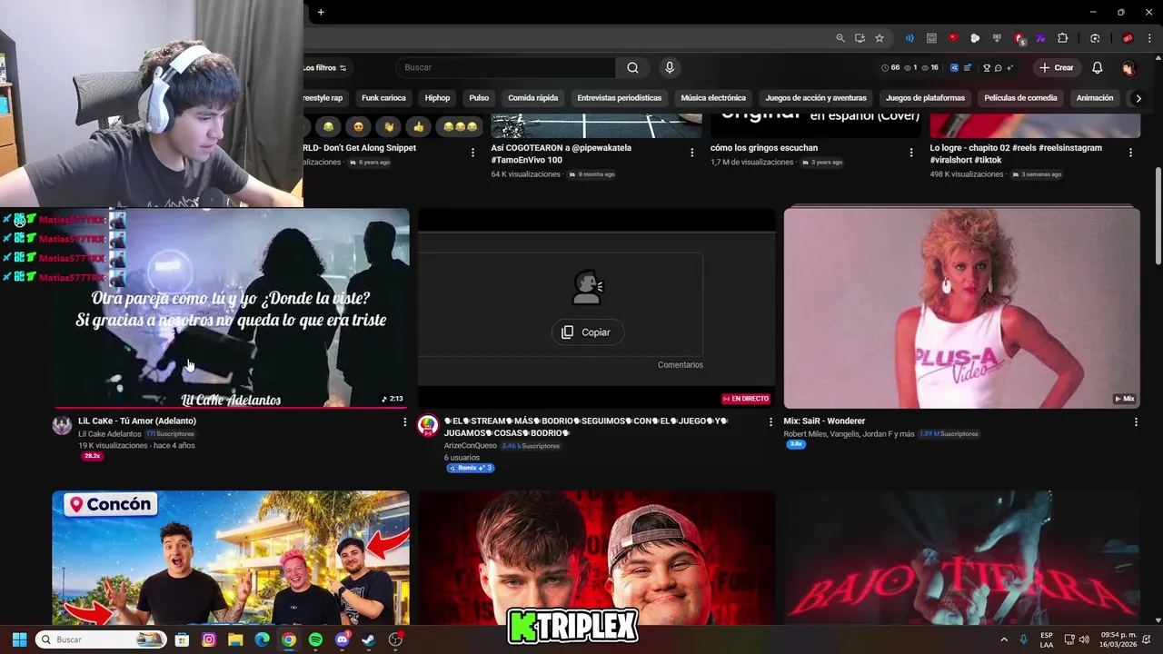Select the Pulso filter chip

point(479,98)
